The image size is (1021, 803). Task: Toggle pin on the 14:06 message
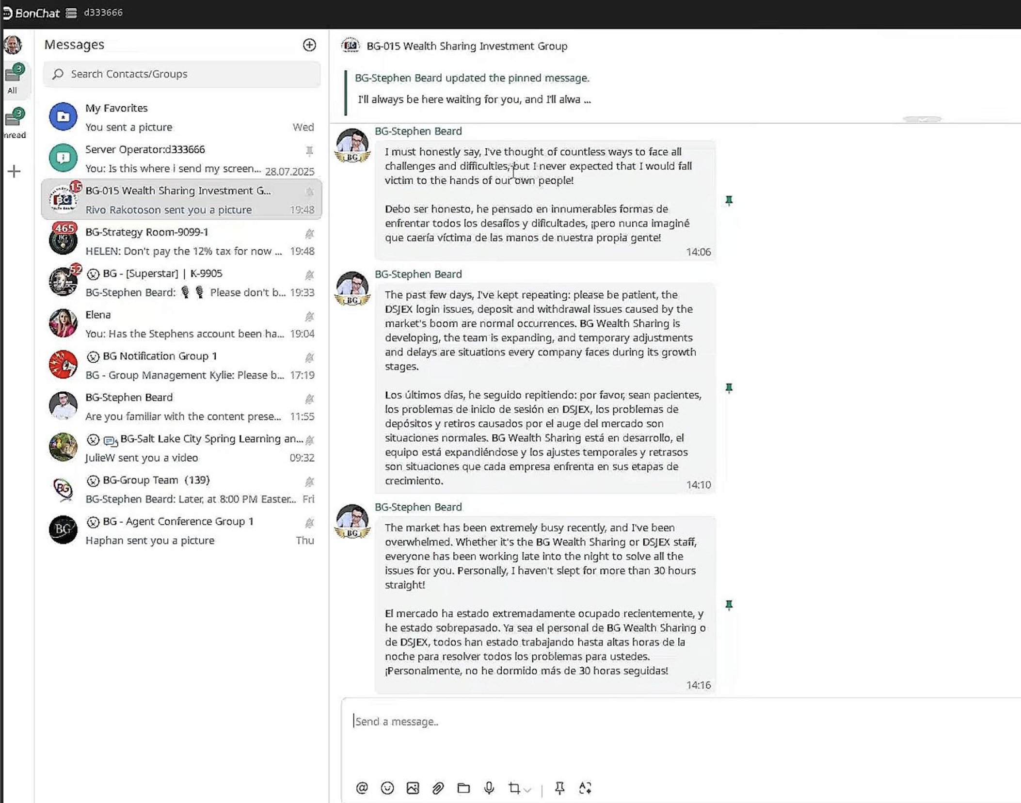[x=729, y=200]
